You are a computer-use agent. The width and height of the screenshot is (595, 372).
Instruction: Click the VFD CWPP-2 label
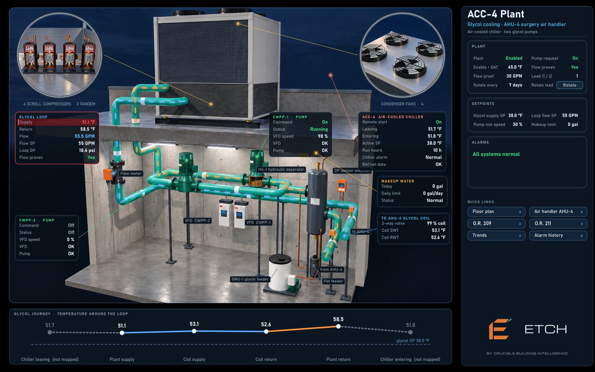tap(197, 221)
